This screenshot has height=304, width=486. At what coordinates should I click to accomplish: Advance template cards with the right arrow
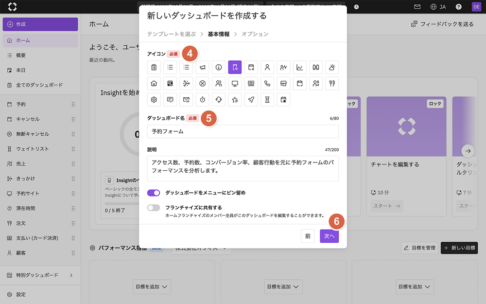pos(468,151)
